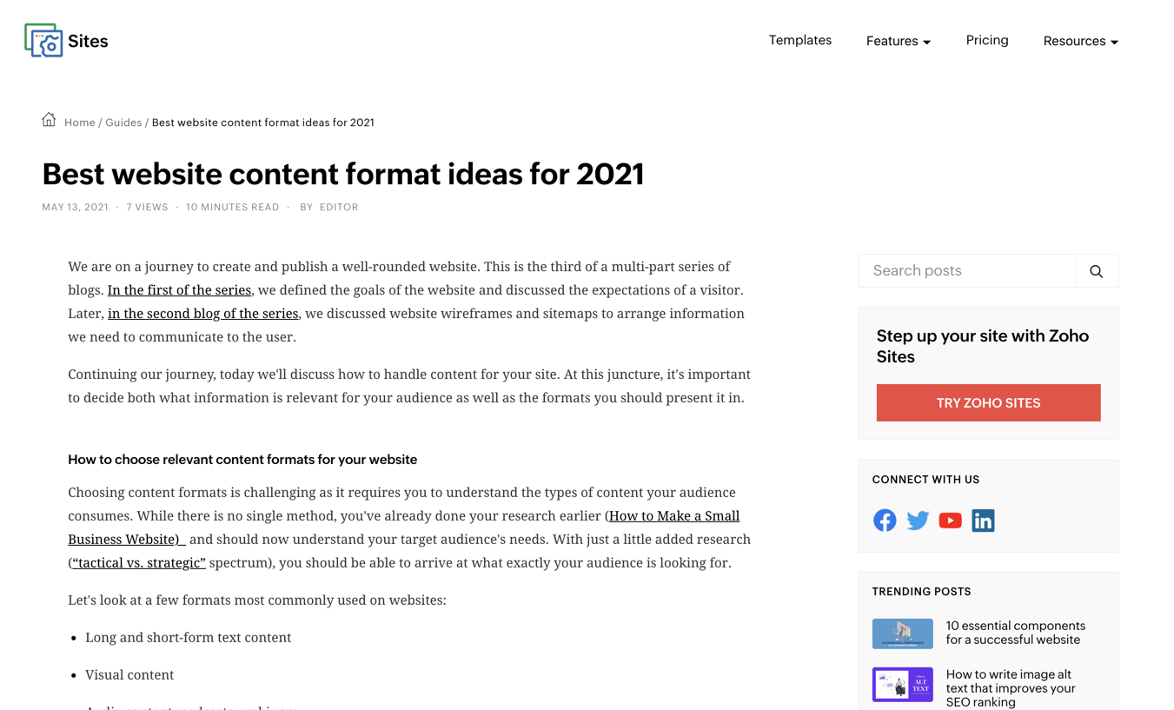
Task: Click the Guides breadcrumb link
Action: coord(123,123)
